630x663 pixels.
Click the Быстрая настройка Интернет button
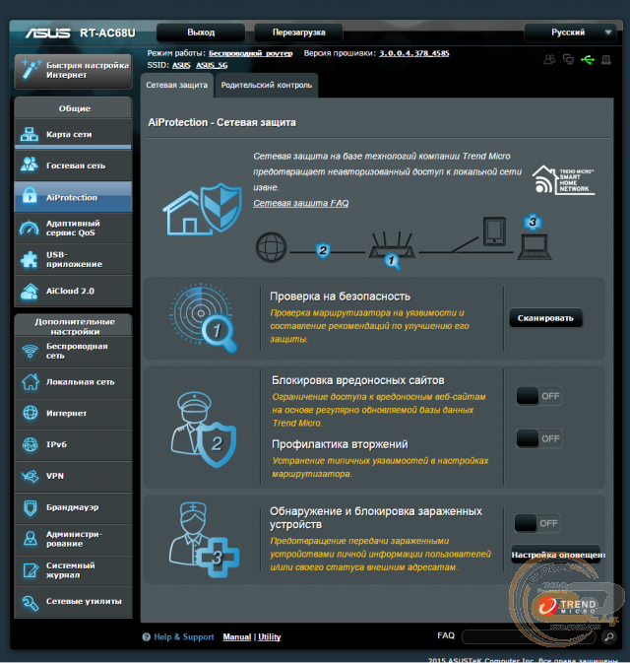click(x=73, y=70)
